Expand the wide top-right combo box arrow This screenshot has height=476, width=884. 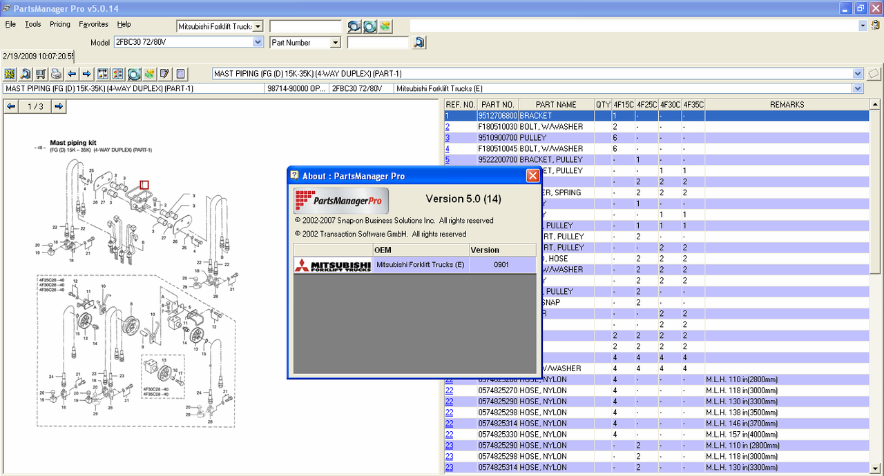[x=863, y=26]
